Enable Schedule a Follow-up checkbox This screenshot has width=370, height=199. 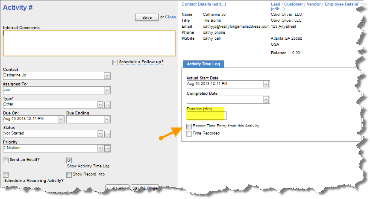coord(115,62)
